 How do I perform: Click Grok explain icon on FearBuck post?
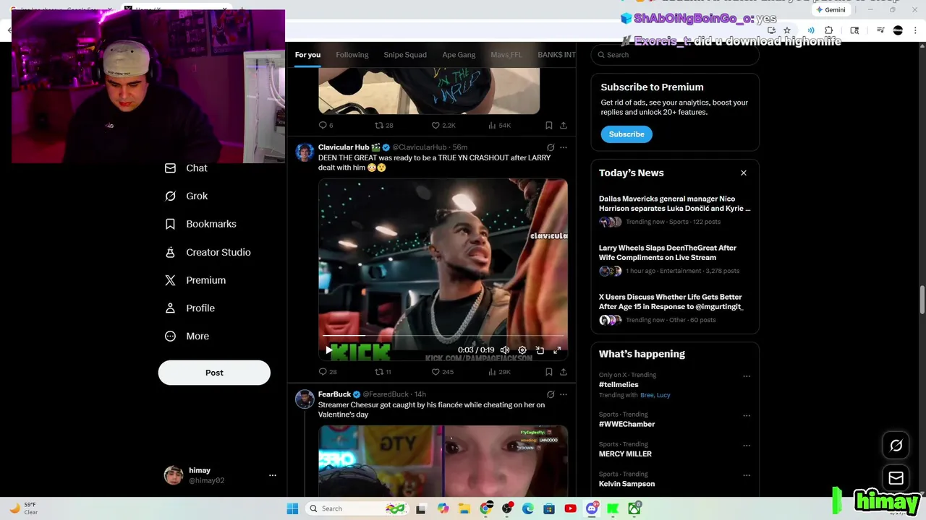tap(551, 394)
